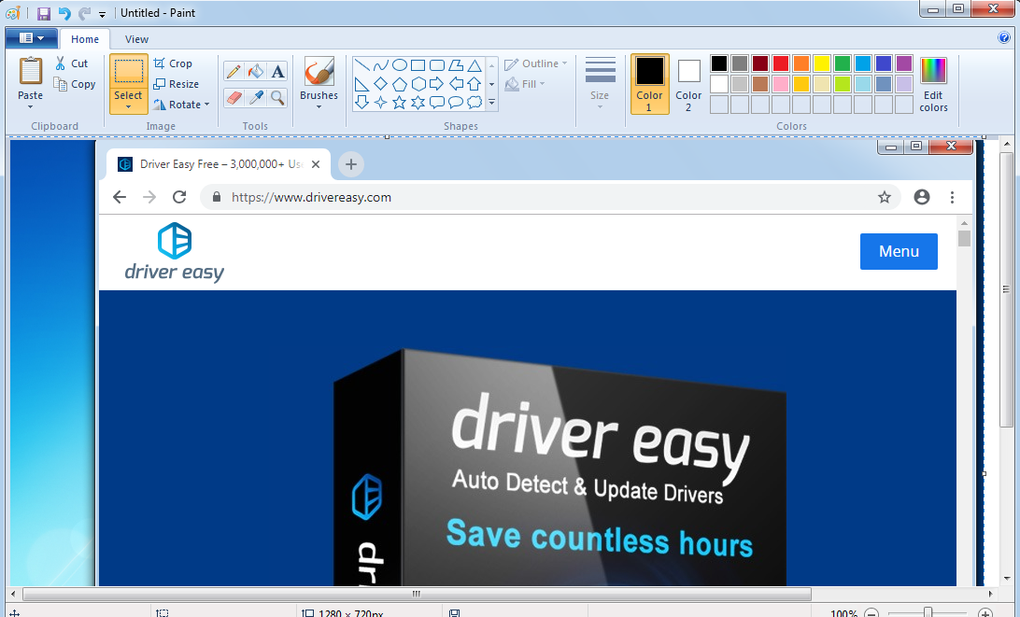The image size is (1020, 617).
Task: Click the Redo arrow in title bar
Action: click(x=84, y=13)
